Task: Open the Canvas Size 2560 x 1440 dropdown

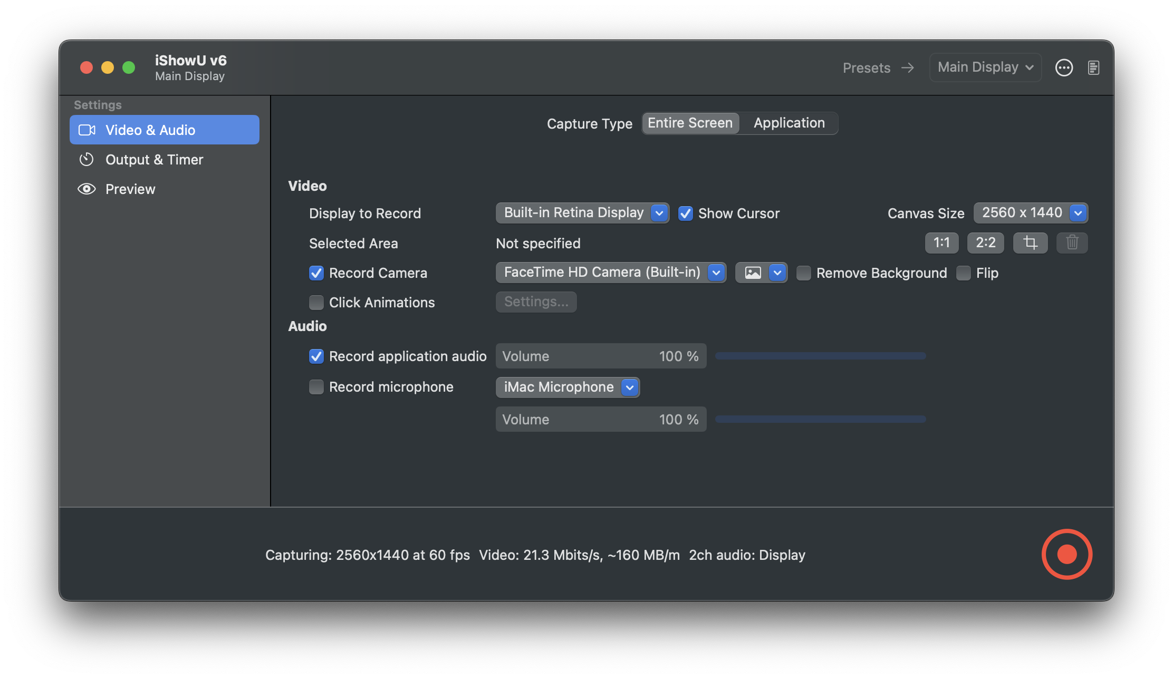Action: click(1031, 213)
